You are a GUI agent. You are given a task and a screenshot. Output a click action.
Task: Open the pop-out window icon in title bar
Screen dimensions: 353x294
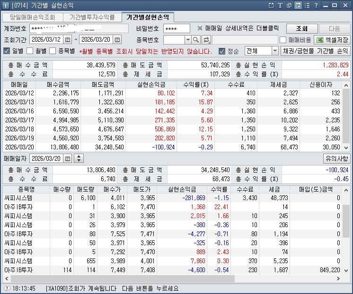tap(271, 5)
